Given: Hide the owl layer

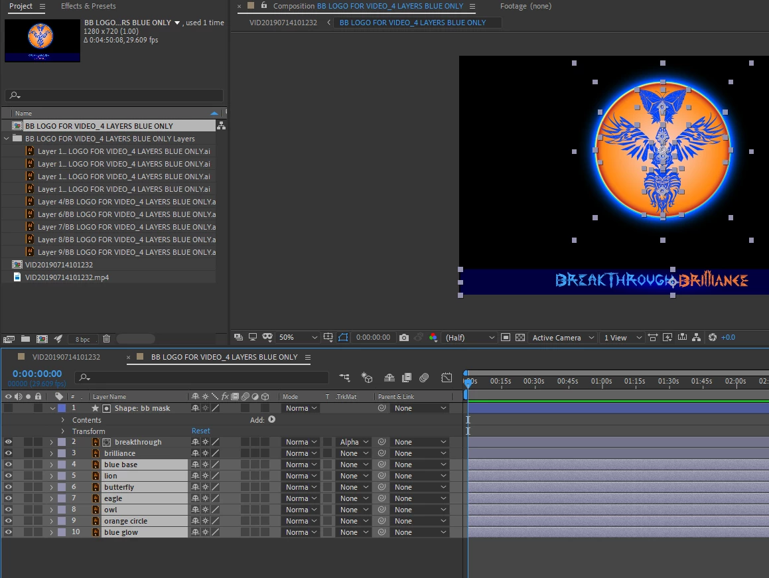Looking at the screenshot, I should [9, 509].
